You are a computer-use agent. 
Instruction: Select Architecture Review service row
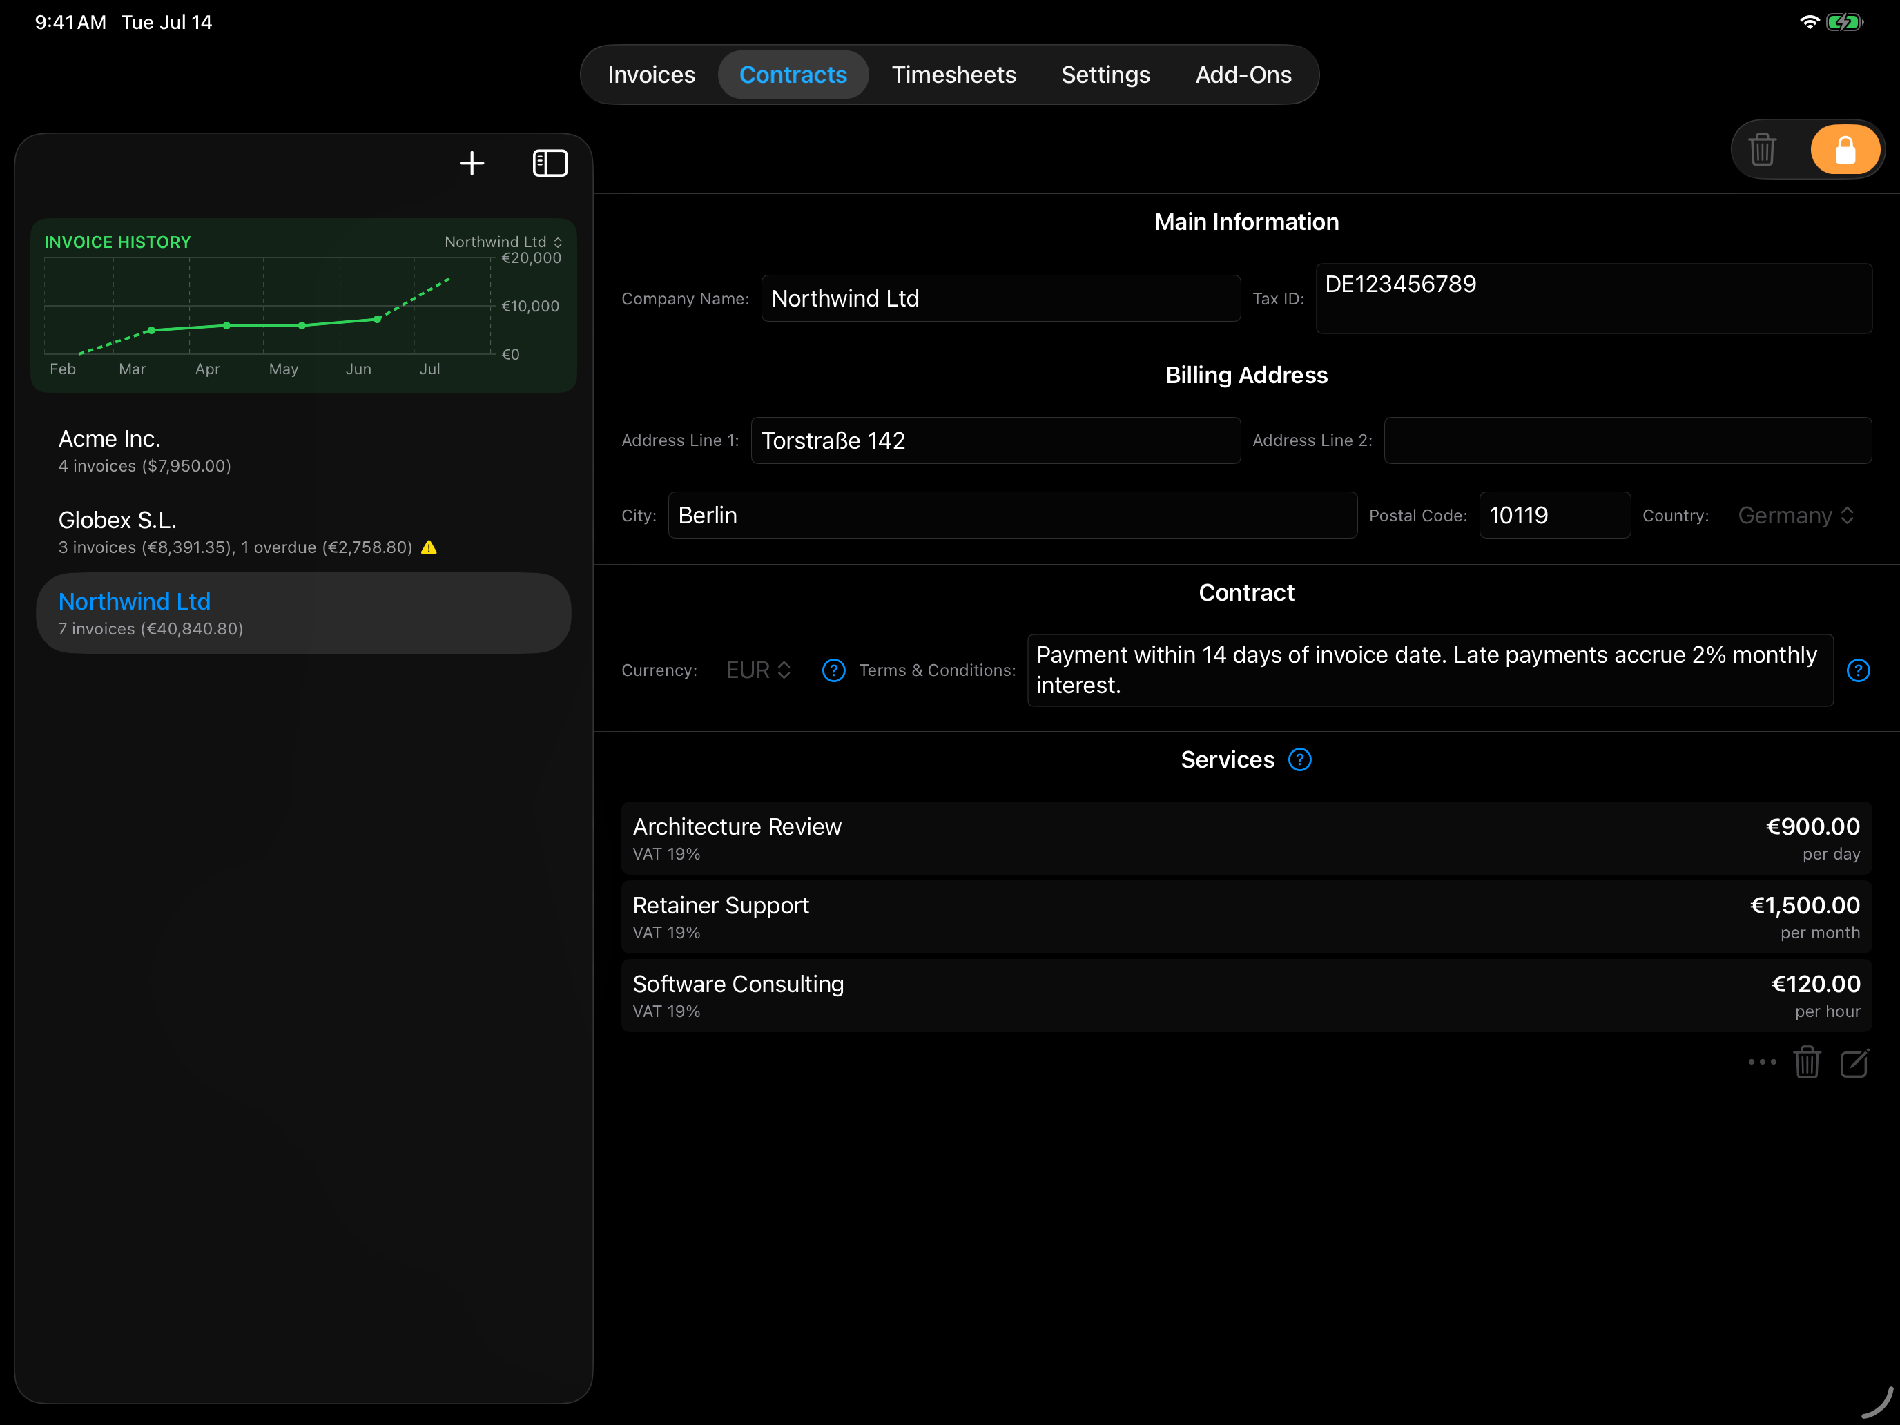click(x=1246, y=838)
